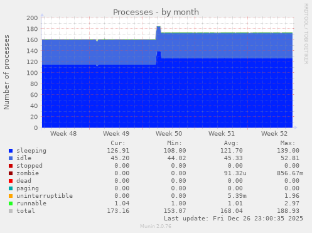Viewport: 312px width, 233px height.
Task: Select the 'idle' legend label
Action: point(24,158)
